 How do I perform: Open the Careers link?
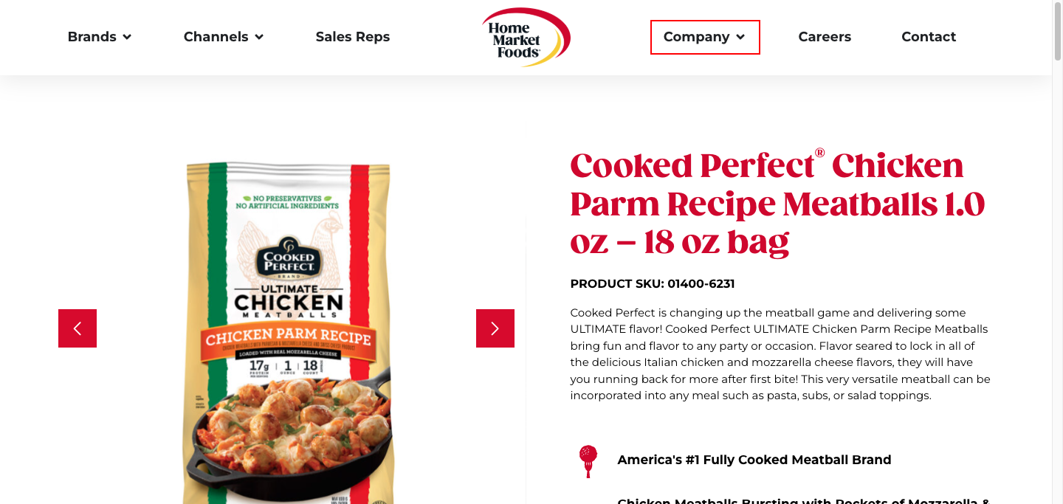point(825,37)
